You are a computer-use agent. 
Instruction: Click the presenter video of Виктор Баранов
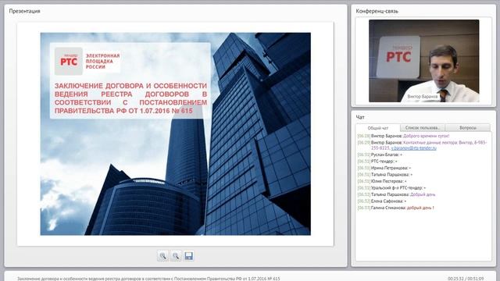pos(423,61)
